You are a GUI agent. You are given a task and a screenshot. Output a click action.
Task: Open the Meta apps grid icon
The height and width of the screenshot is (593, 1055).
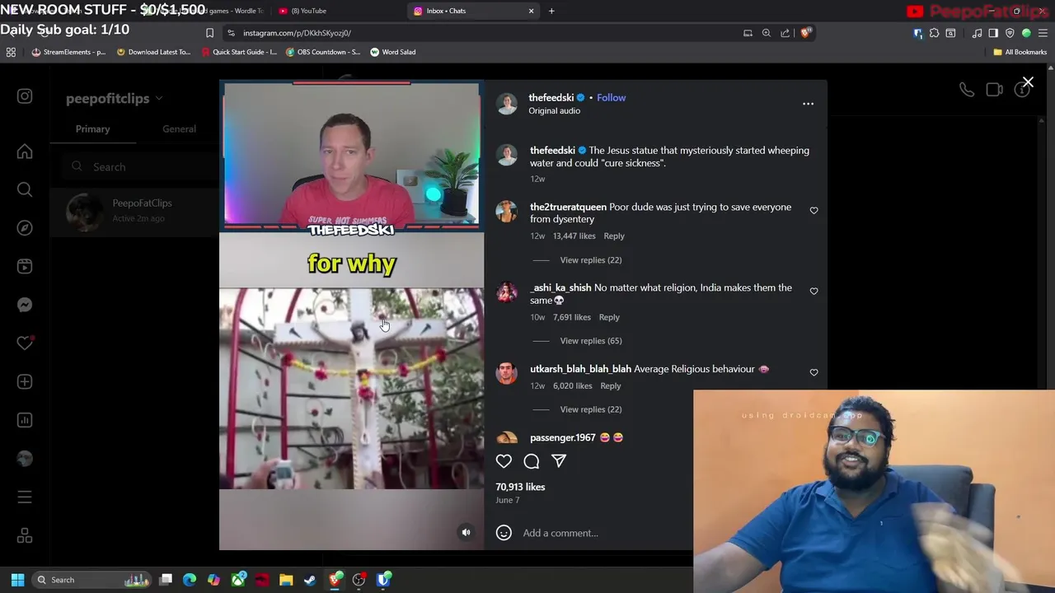[25, 535]
